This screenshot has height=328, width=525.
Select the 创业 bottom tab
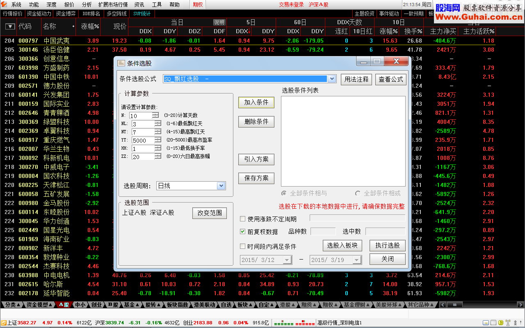click(96, 305)
